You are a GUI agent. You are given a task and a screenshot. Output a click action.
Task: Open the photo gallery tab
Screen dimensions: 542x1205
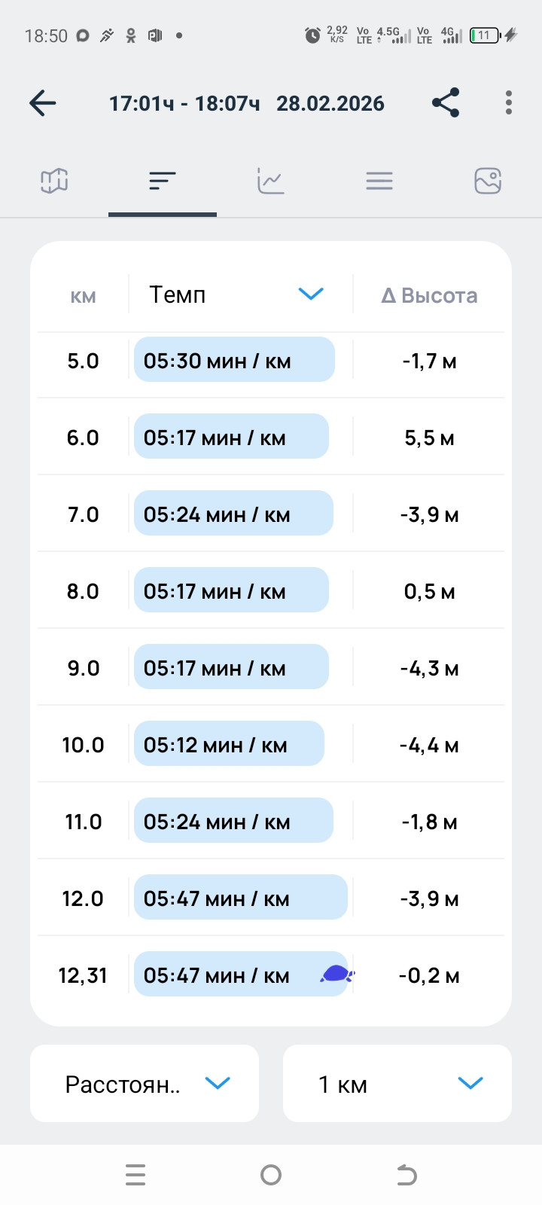pos(488,181)
